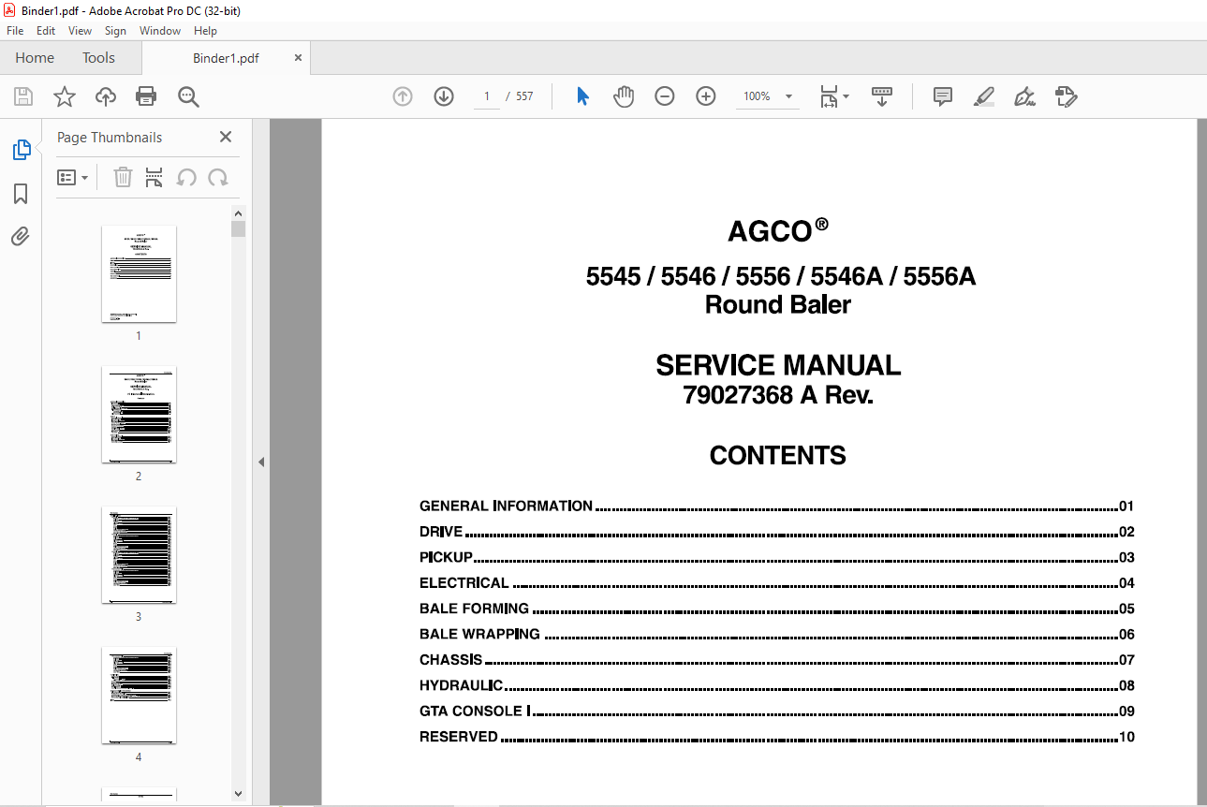Click RESERVED contents entry
Image resolution: width=1207 pixels, height=807 pixels.
[x=777, y=737]
